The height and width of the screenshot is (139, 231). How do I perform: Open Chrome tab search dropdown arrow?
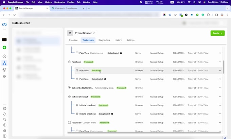pos(228,8)
